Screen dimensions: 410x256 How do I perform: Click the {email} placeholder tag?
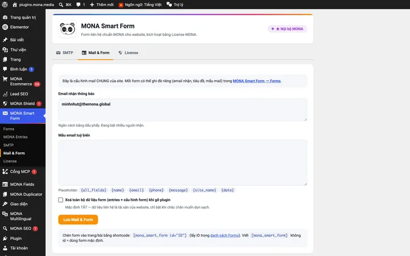coord(137,190)
